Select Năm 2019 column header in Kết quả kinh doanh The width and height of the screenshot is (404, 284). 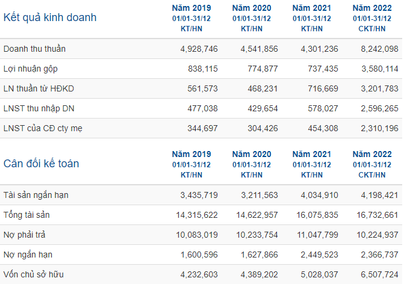[191, 8]
